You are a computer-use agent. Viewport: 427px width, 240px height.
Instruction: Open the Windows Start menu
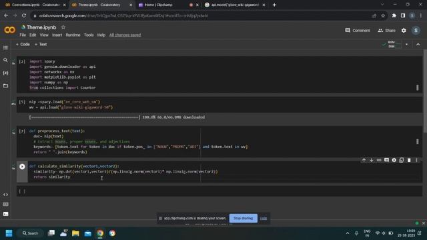(x=9, y=233)
